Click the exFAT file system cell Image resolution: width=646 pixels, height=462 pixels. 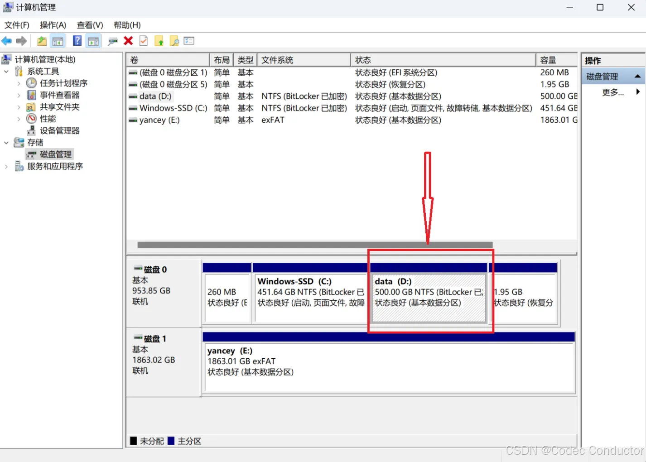tap(273, 120)
